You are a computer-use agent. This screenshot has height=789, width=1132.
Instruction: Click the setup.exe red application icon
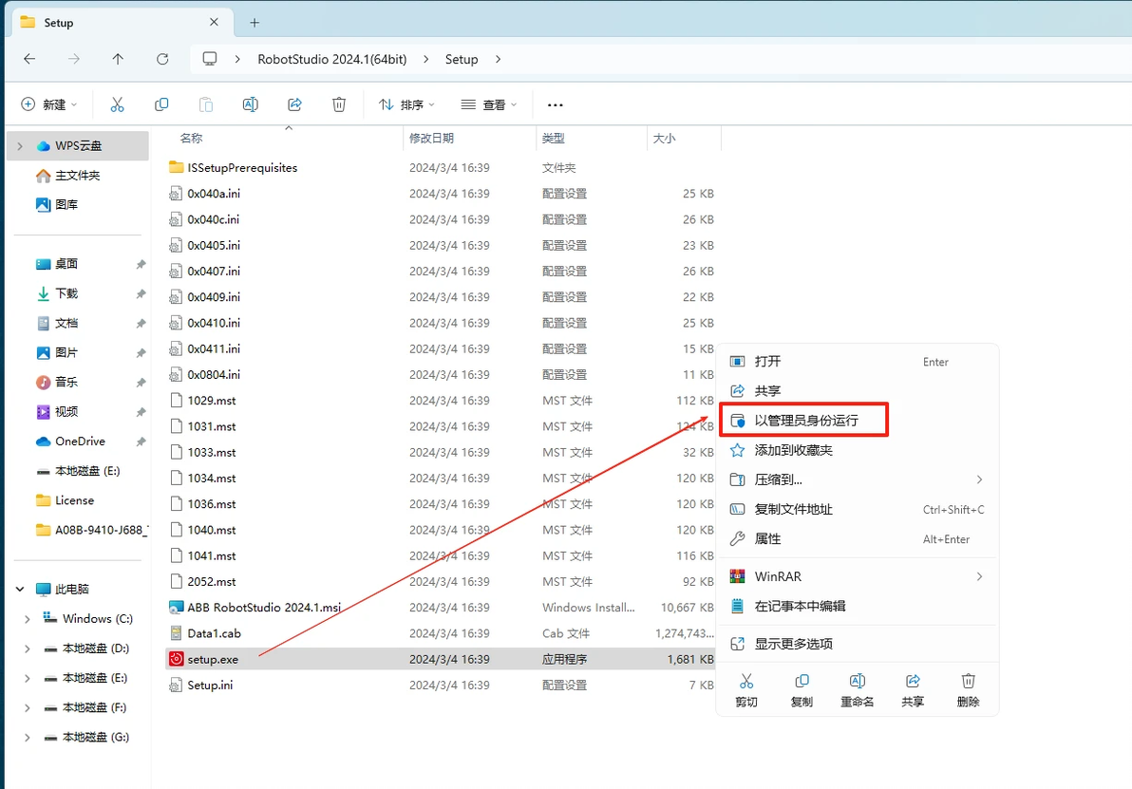coord(176,658)
